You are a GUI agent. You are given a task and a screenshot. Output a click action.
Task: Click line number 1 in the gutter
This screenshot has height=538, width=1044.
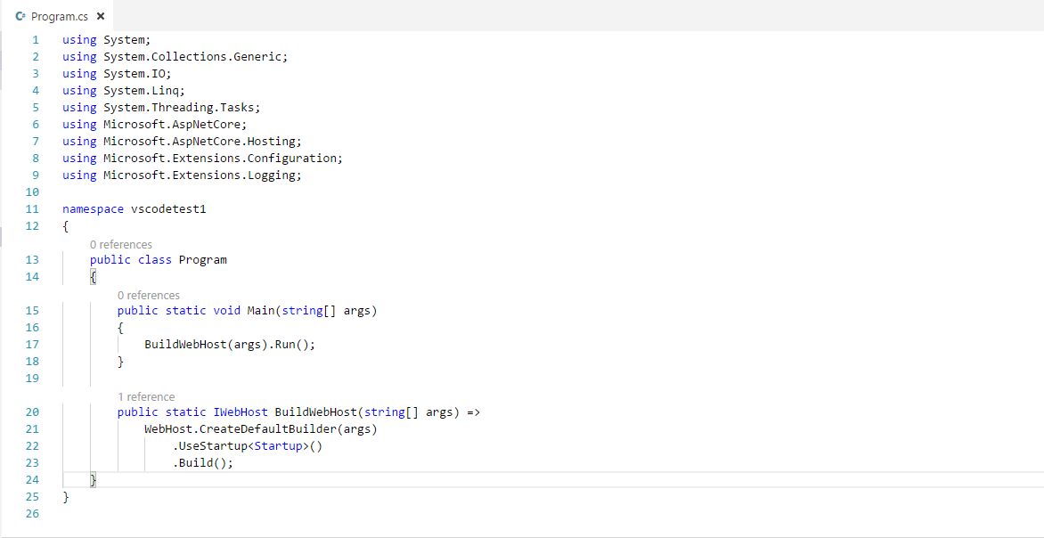(36, 40)
